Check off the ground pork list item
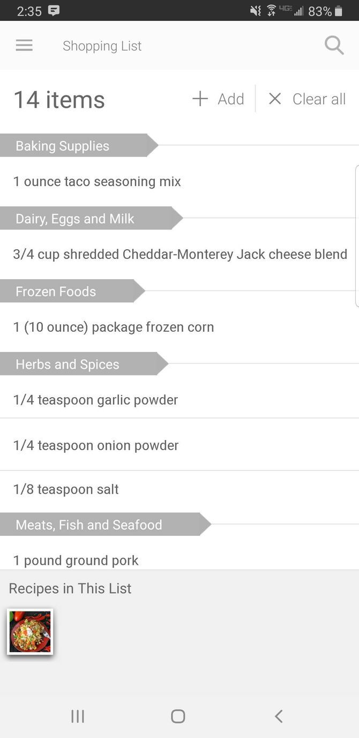The image size is (359, 738). (76, 560)
